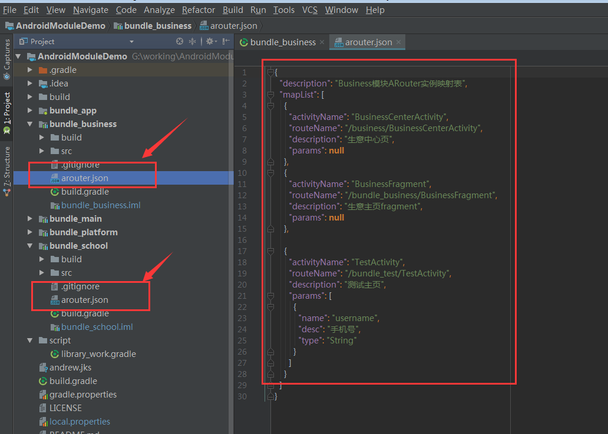Open Captures tool window
Screen dimensions: 608x434
point(6,59)
